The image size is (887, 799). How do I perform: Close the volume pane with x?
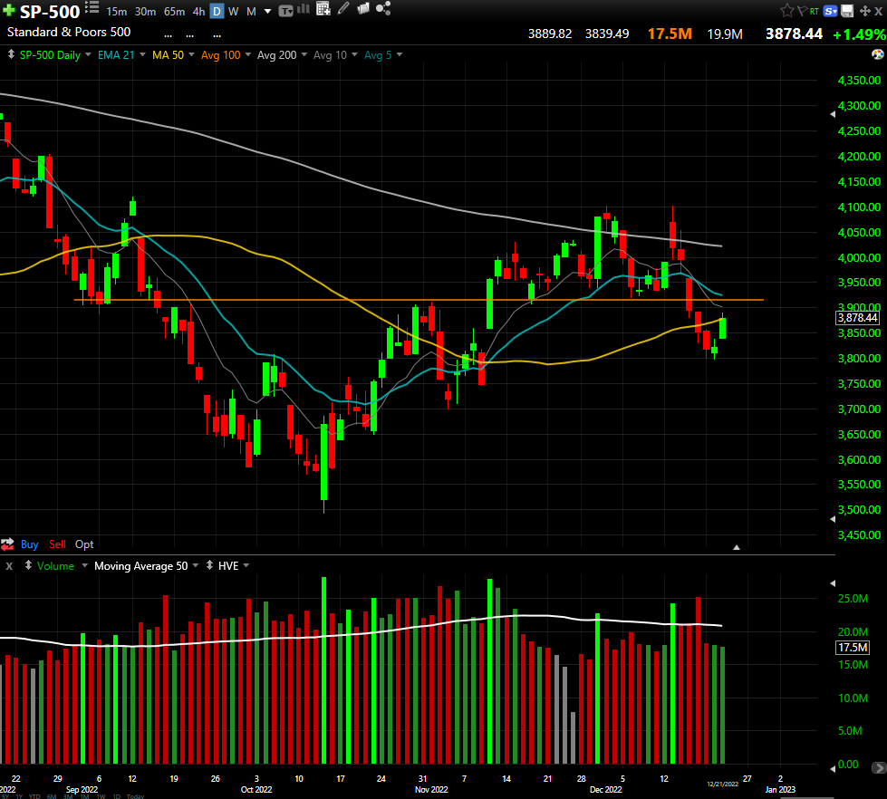point(9,566)
